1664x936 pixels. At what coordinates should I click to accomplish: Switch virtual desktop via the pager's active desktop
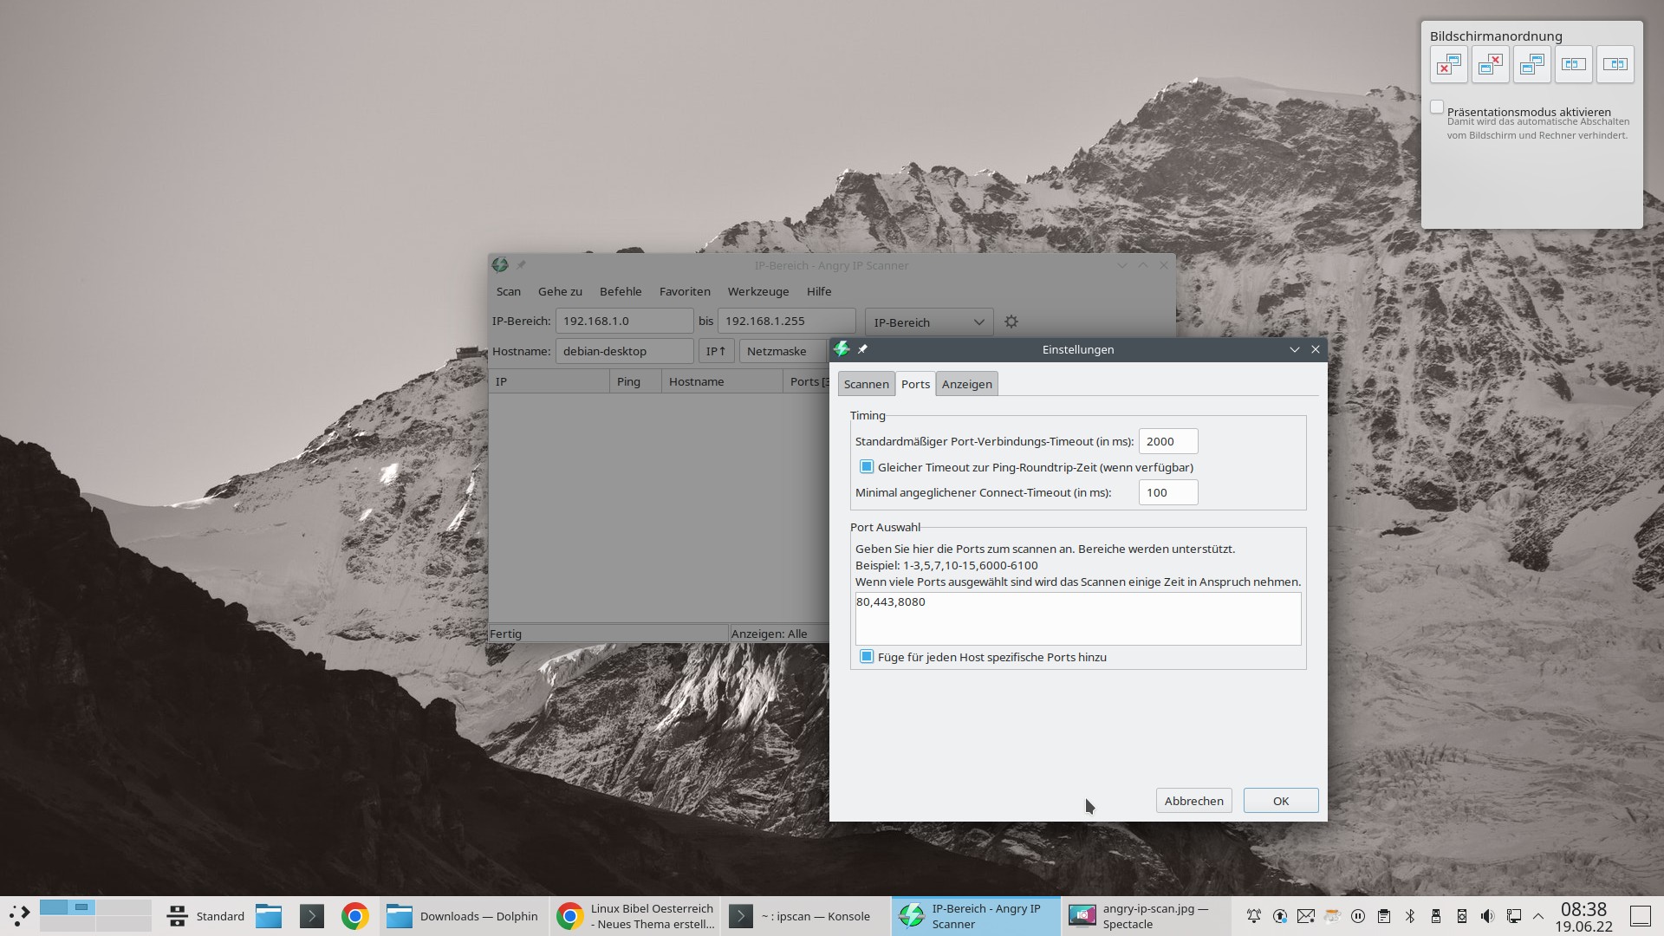click(x=68, y=907)
